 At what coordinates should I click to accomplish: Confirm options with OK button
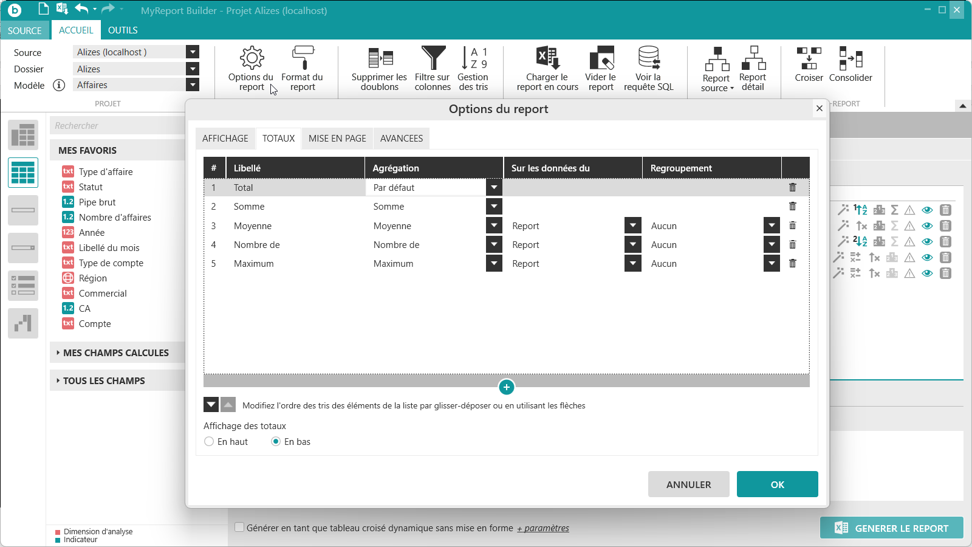tap(777, 484)
